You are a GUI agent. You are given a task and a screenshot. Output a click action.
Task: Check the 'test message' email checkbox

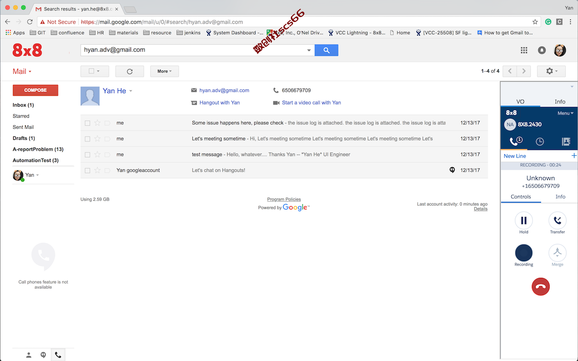(x=88, y=154)
